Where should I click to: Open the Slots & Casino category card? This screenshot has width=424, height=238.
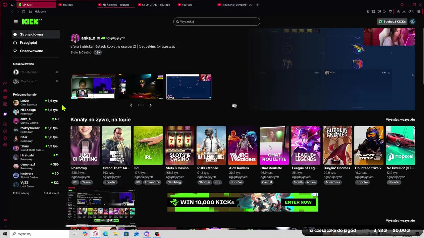180,145
